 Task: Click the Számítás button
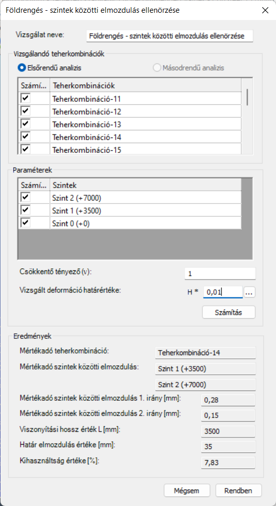[229, 312]
